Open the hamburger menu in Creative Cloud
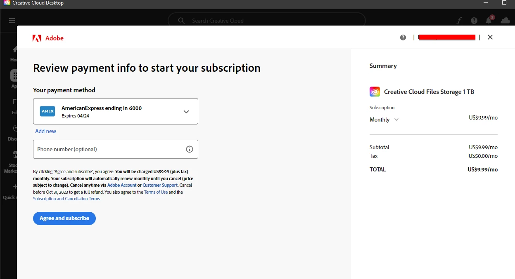The height and width of the screenshot is (279, 515). 12,21
